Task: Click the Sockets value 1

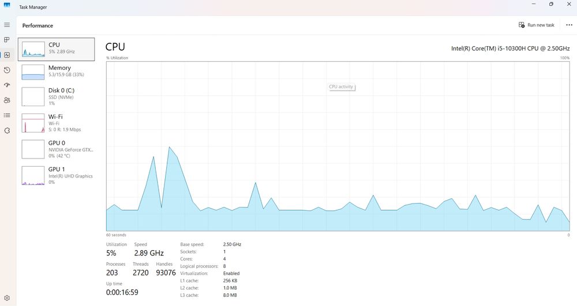Action: 224,252
